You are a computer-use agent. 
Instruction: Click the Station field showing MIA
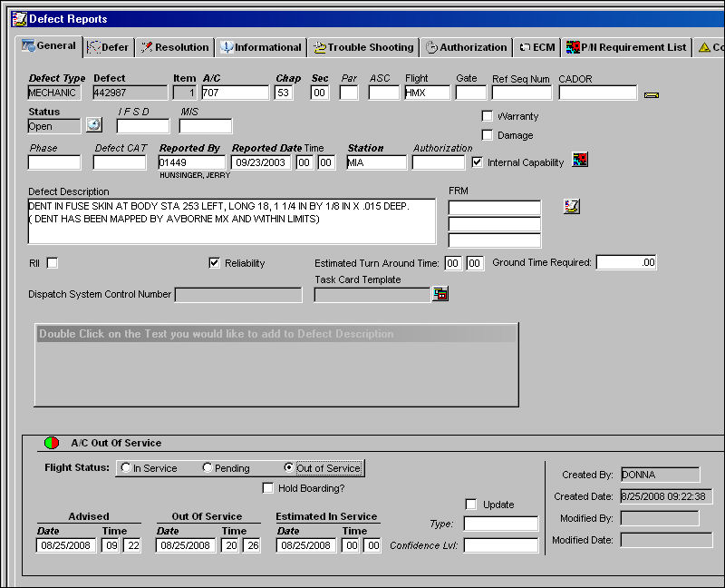coord(377,162)
